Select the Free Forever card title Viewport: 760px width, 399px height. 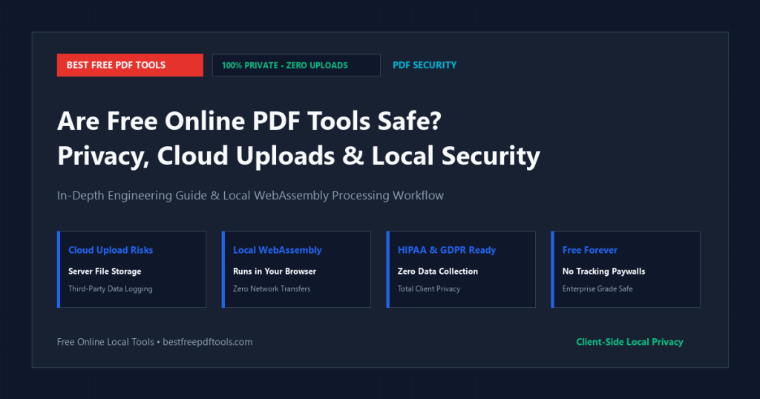pyautogui.click(x=589, y=250)
